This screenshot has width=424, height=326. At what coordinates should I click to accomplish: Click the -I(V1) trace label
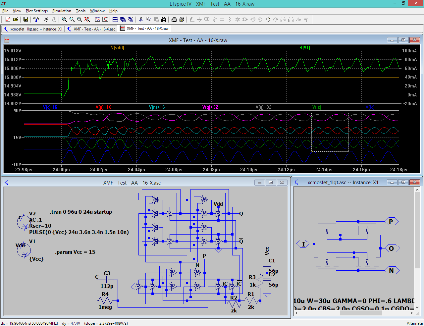coord(305,47)
